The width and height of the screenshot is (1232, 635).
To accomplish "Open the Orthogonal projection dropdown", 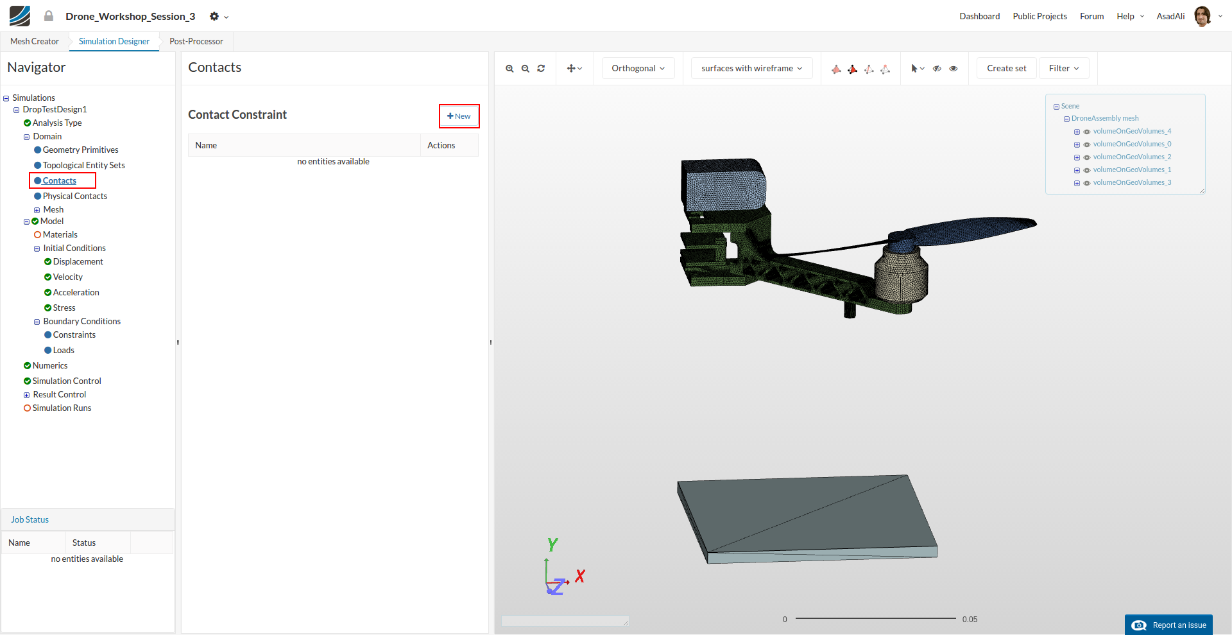I will [638, 69].
